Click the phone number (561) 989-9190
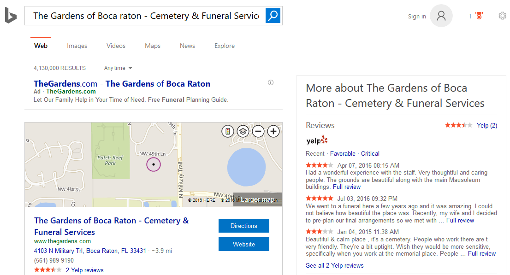Image resolution: width=510 pixels, height=275 pixels. point(54,260)
